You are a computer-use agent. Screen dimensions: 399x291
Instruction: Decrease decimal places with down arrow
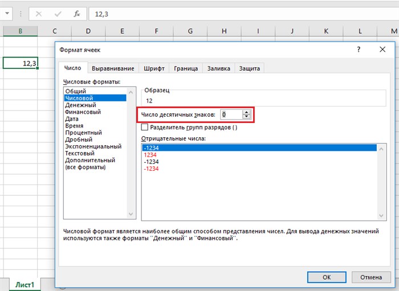246,116
